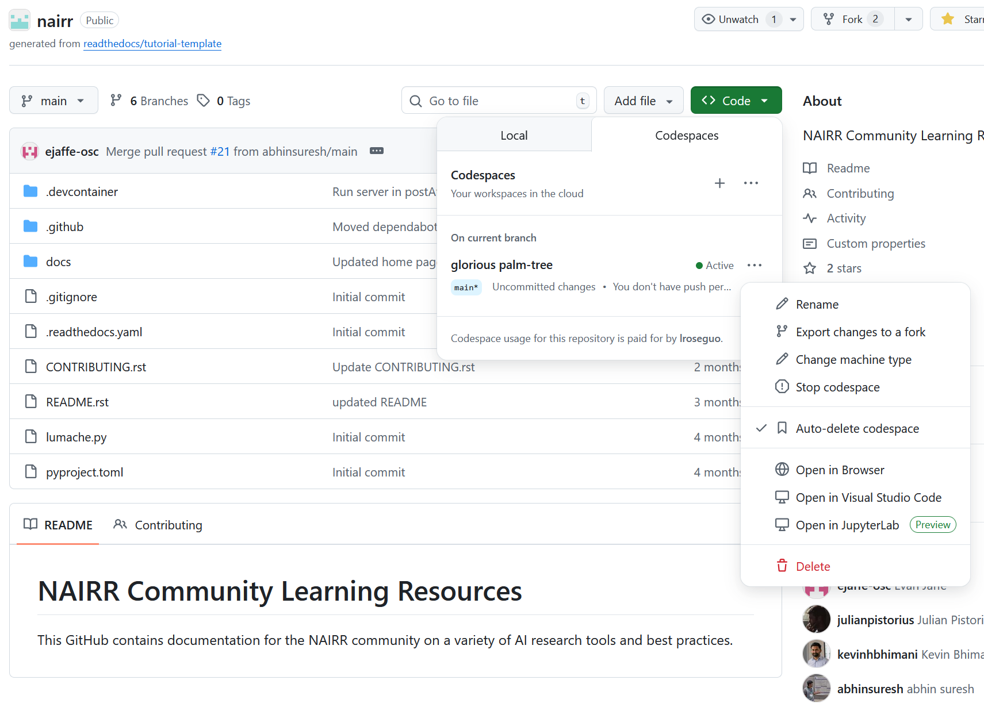
Task: Open glorious palm-tree codespace options ellipsis
Action: pos(755,265)
